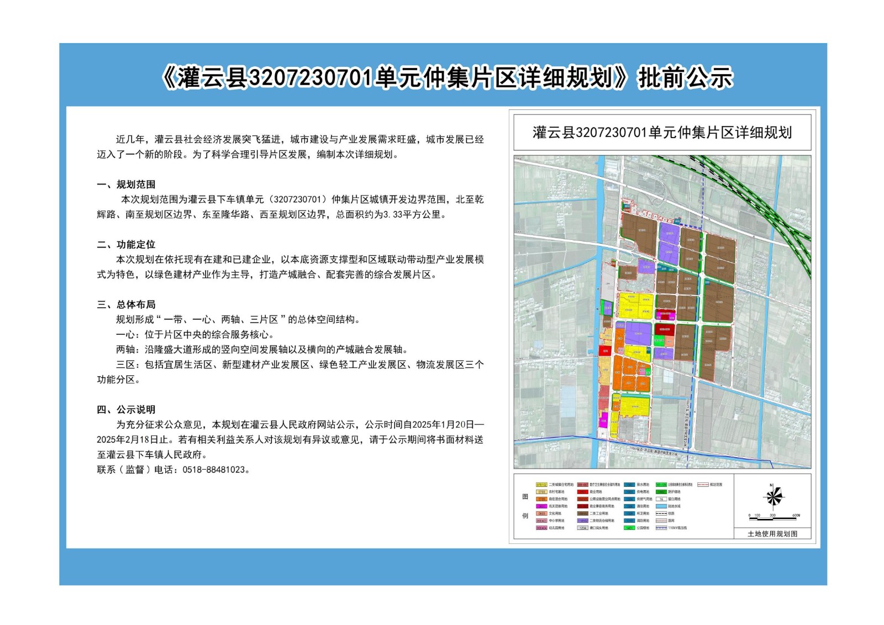Click the magenta 机关团体用地 legend swatch
884x625 pixels.
[x=541, y=506]
